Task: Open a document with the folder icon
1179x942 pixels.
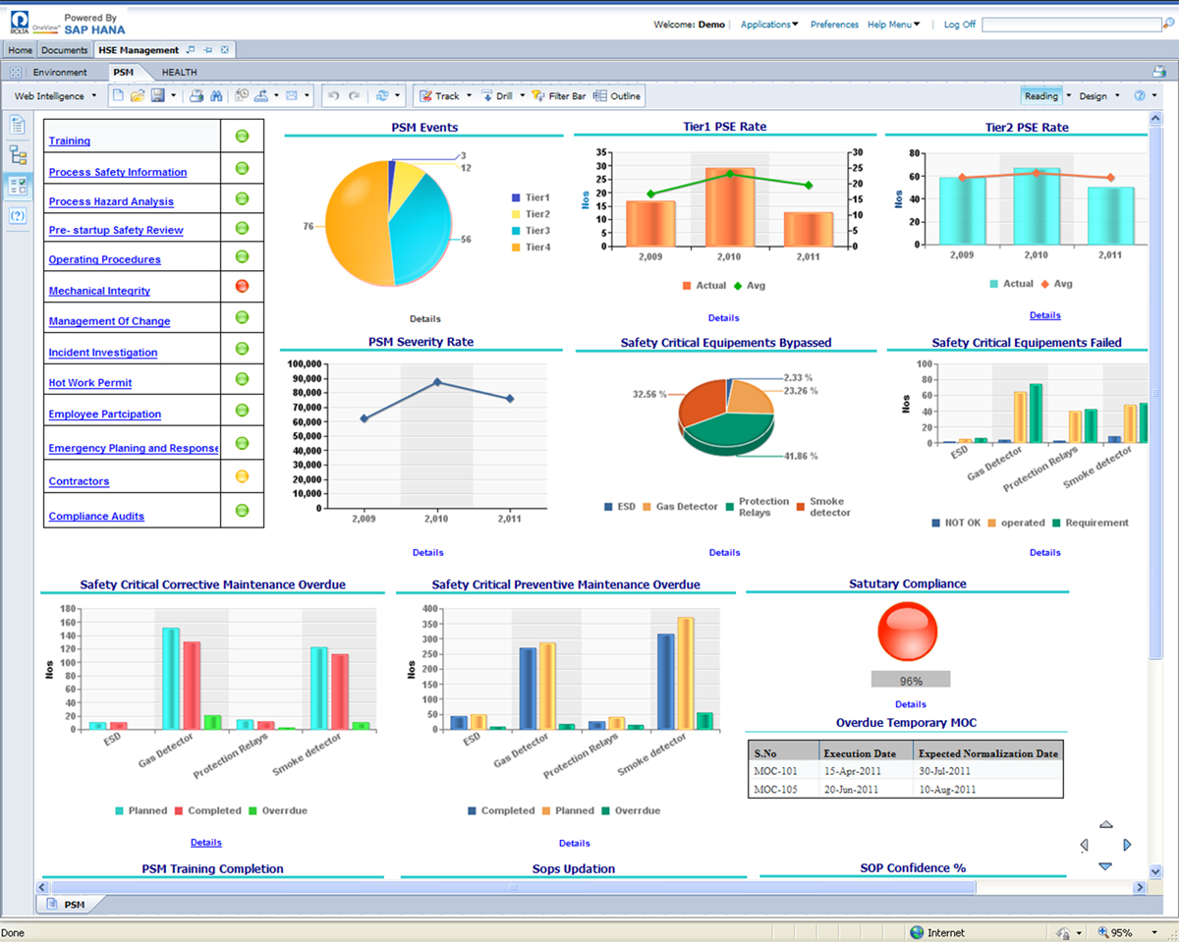Action: (138, 96)
